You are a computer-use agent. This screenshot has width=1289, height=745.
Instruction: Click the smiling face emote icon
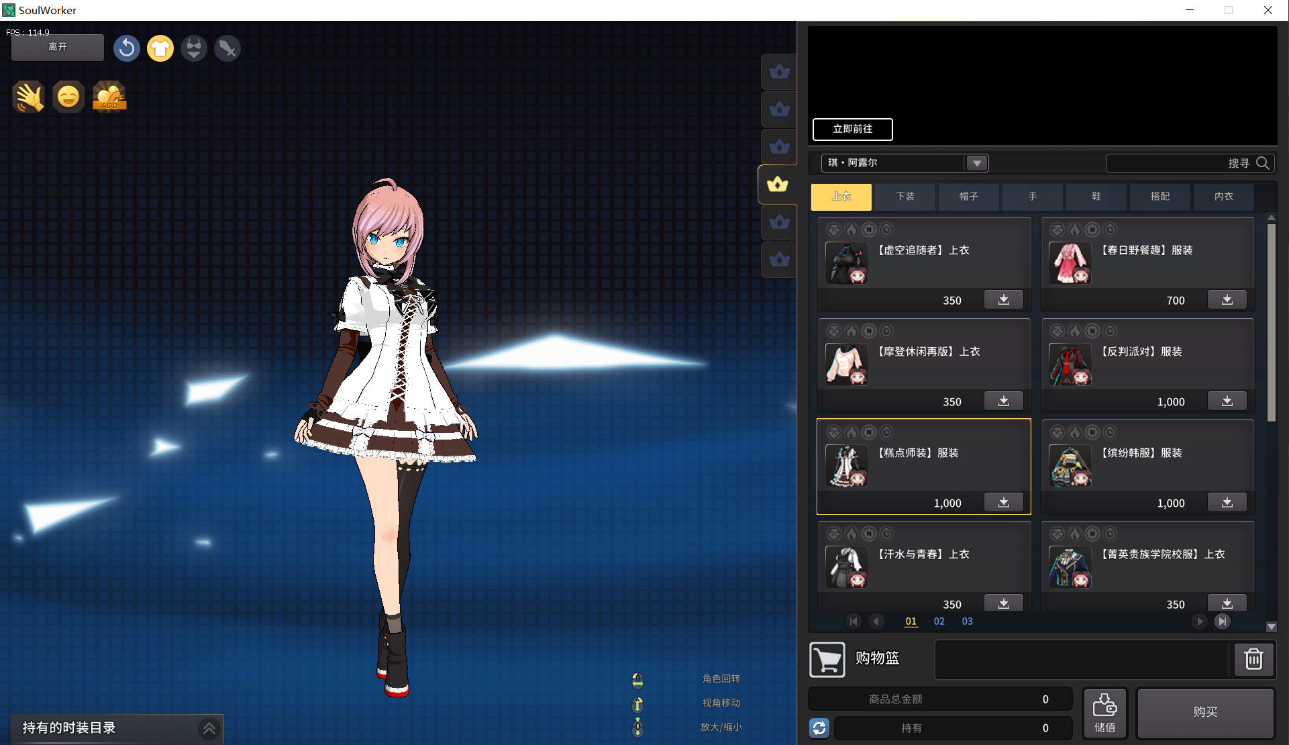coord(68,97)
